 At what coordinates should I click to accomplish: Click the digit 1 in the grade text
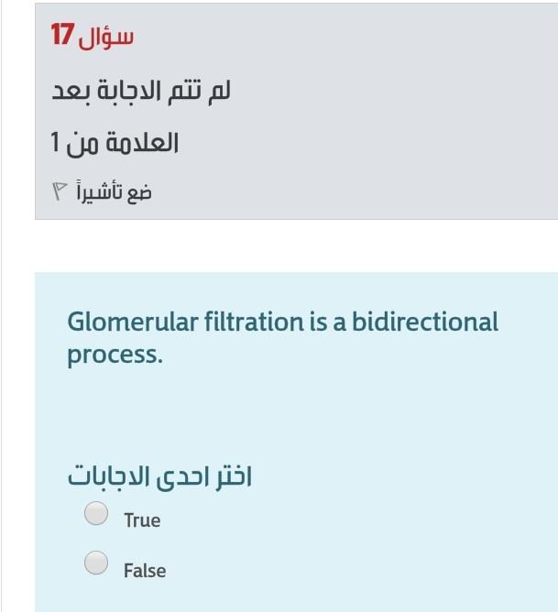tap(55, 142)
